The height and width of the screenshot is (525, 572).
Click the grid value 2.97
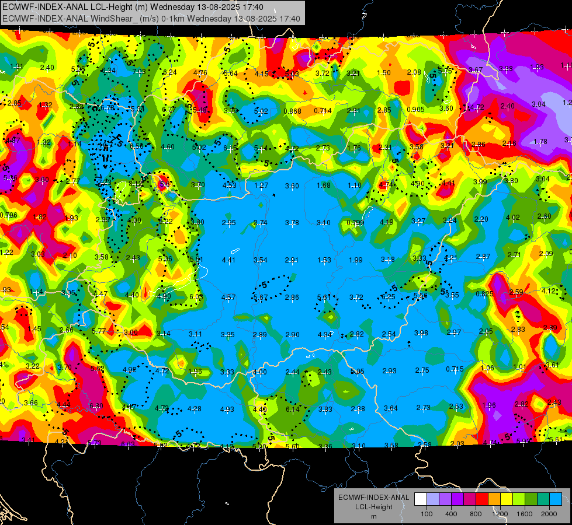pyautogui.click(x=454, y=332)
